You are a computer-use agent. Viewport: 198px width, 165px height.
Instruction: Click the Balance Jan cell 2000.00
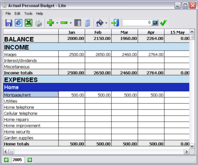click(x=72, y=39)
